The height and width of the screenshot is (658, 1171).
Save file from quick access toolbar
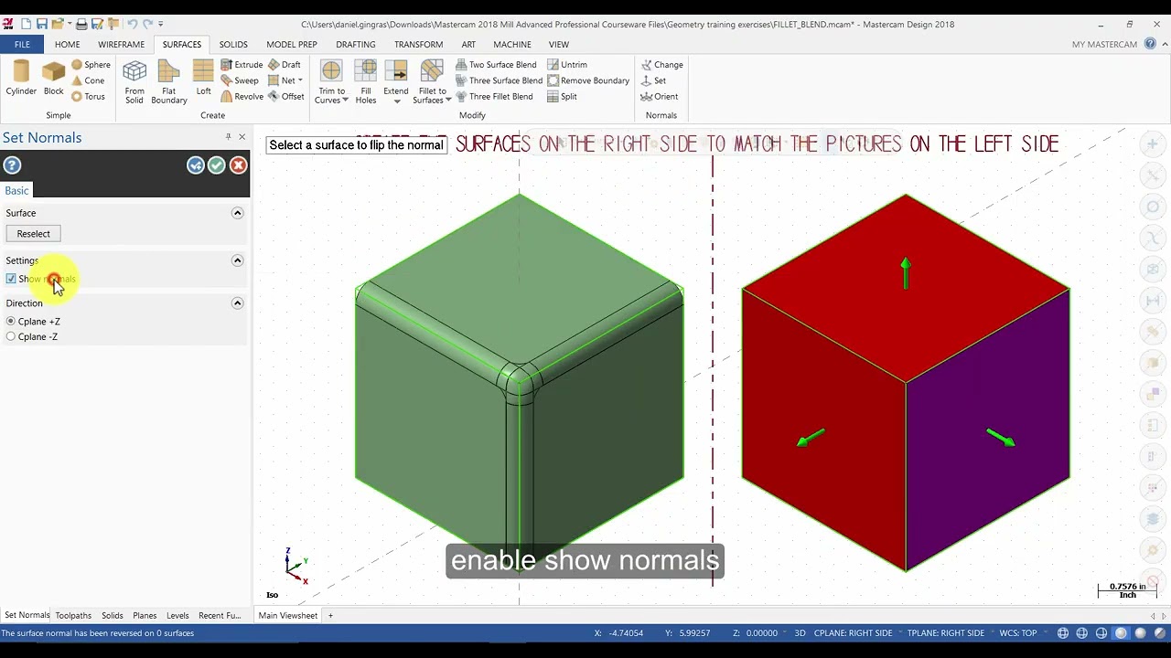tap(42, 24)
